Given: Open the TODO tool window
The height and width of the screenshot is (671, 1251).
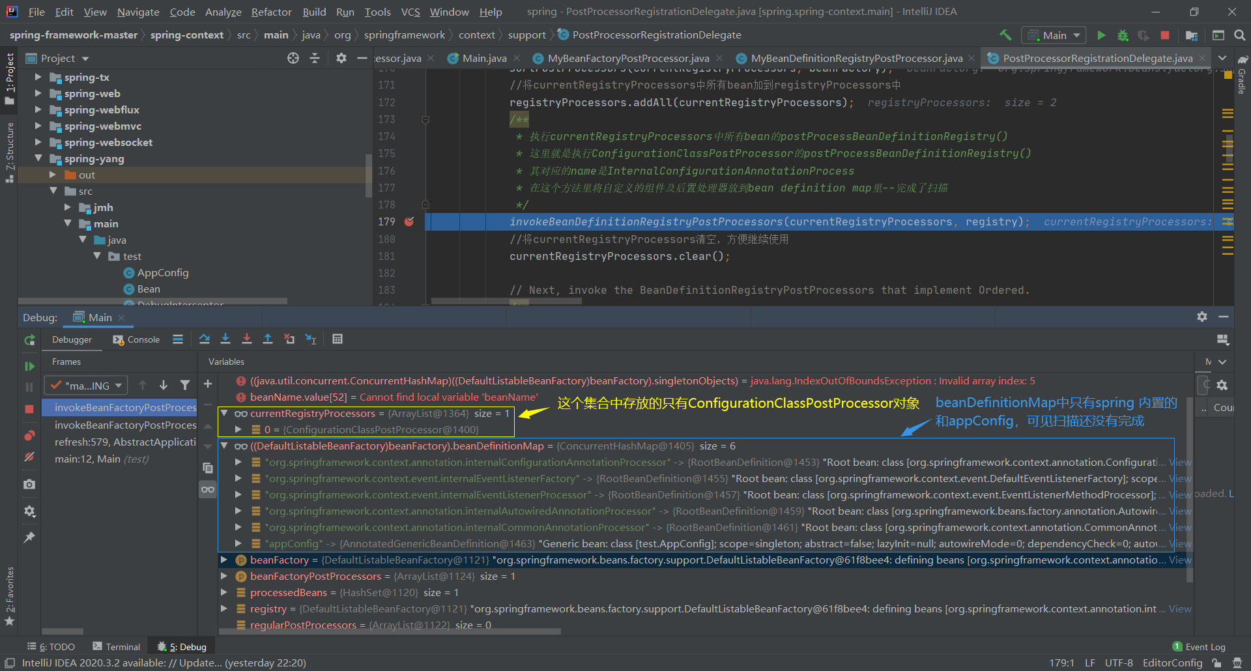Looking at the screenshot, I should (51, 646).
